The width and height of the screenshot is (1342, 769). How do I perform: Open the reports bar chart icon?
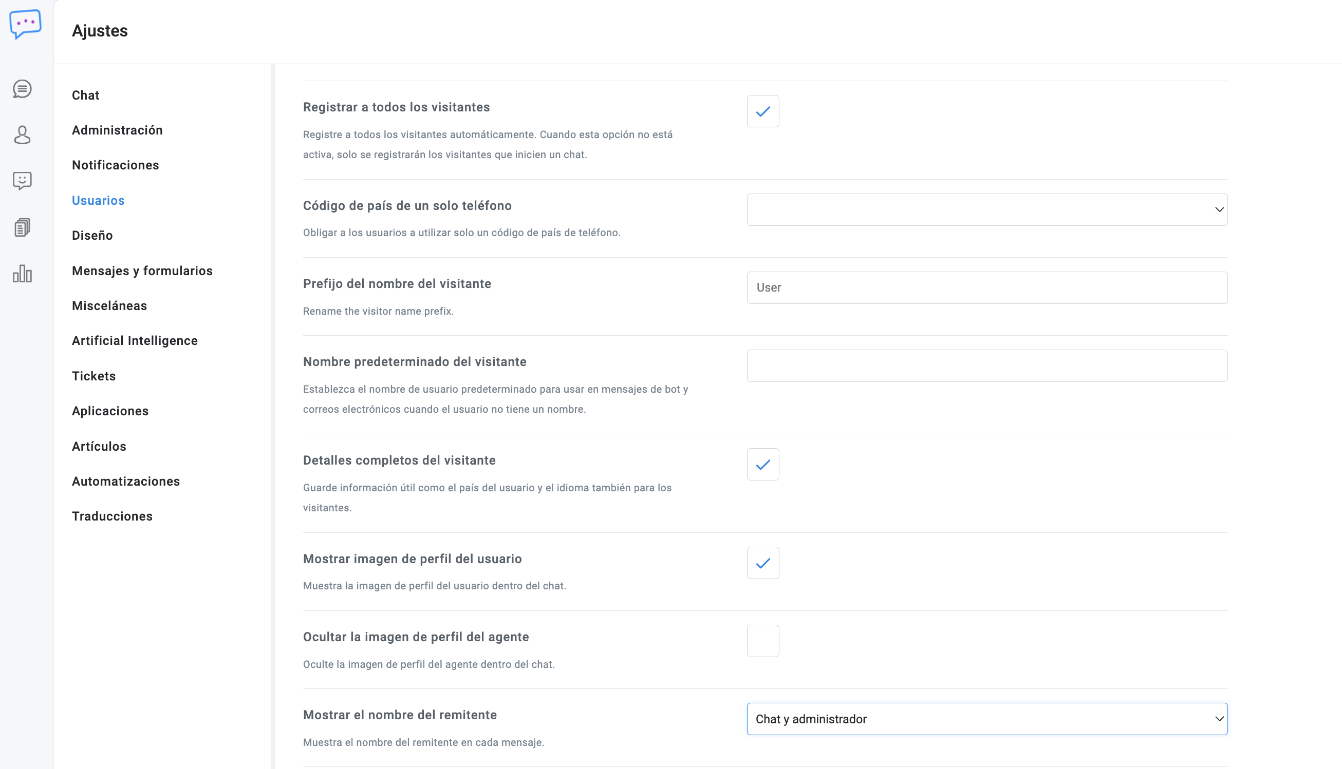pos(22,274)
